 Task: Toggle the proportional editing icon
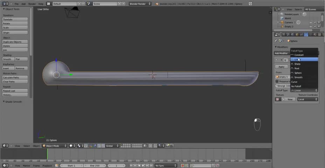point(150,146)
